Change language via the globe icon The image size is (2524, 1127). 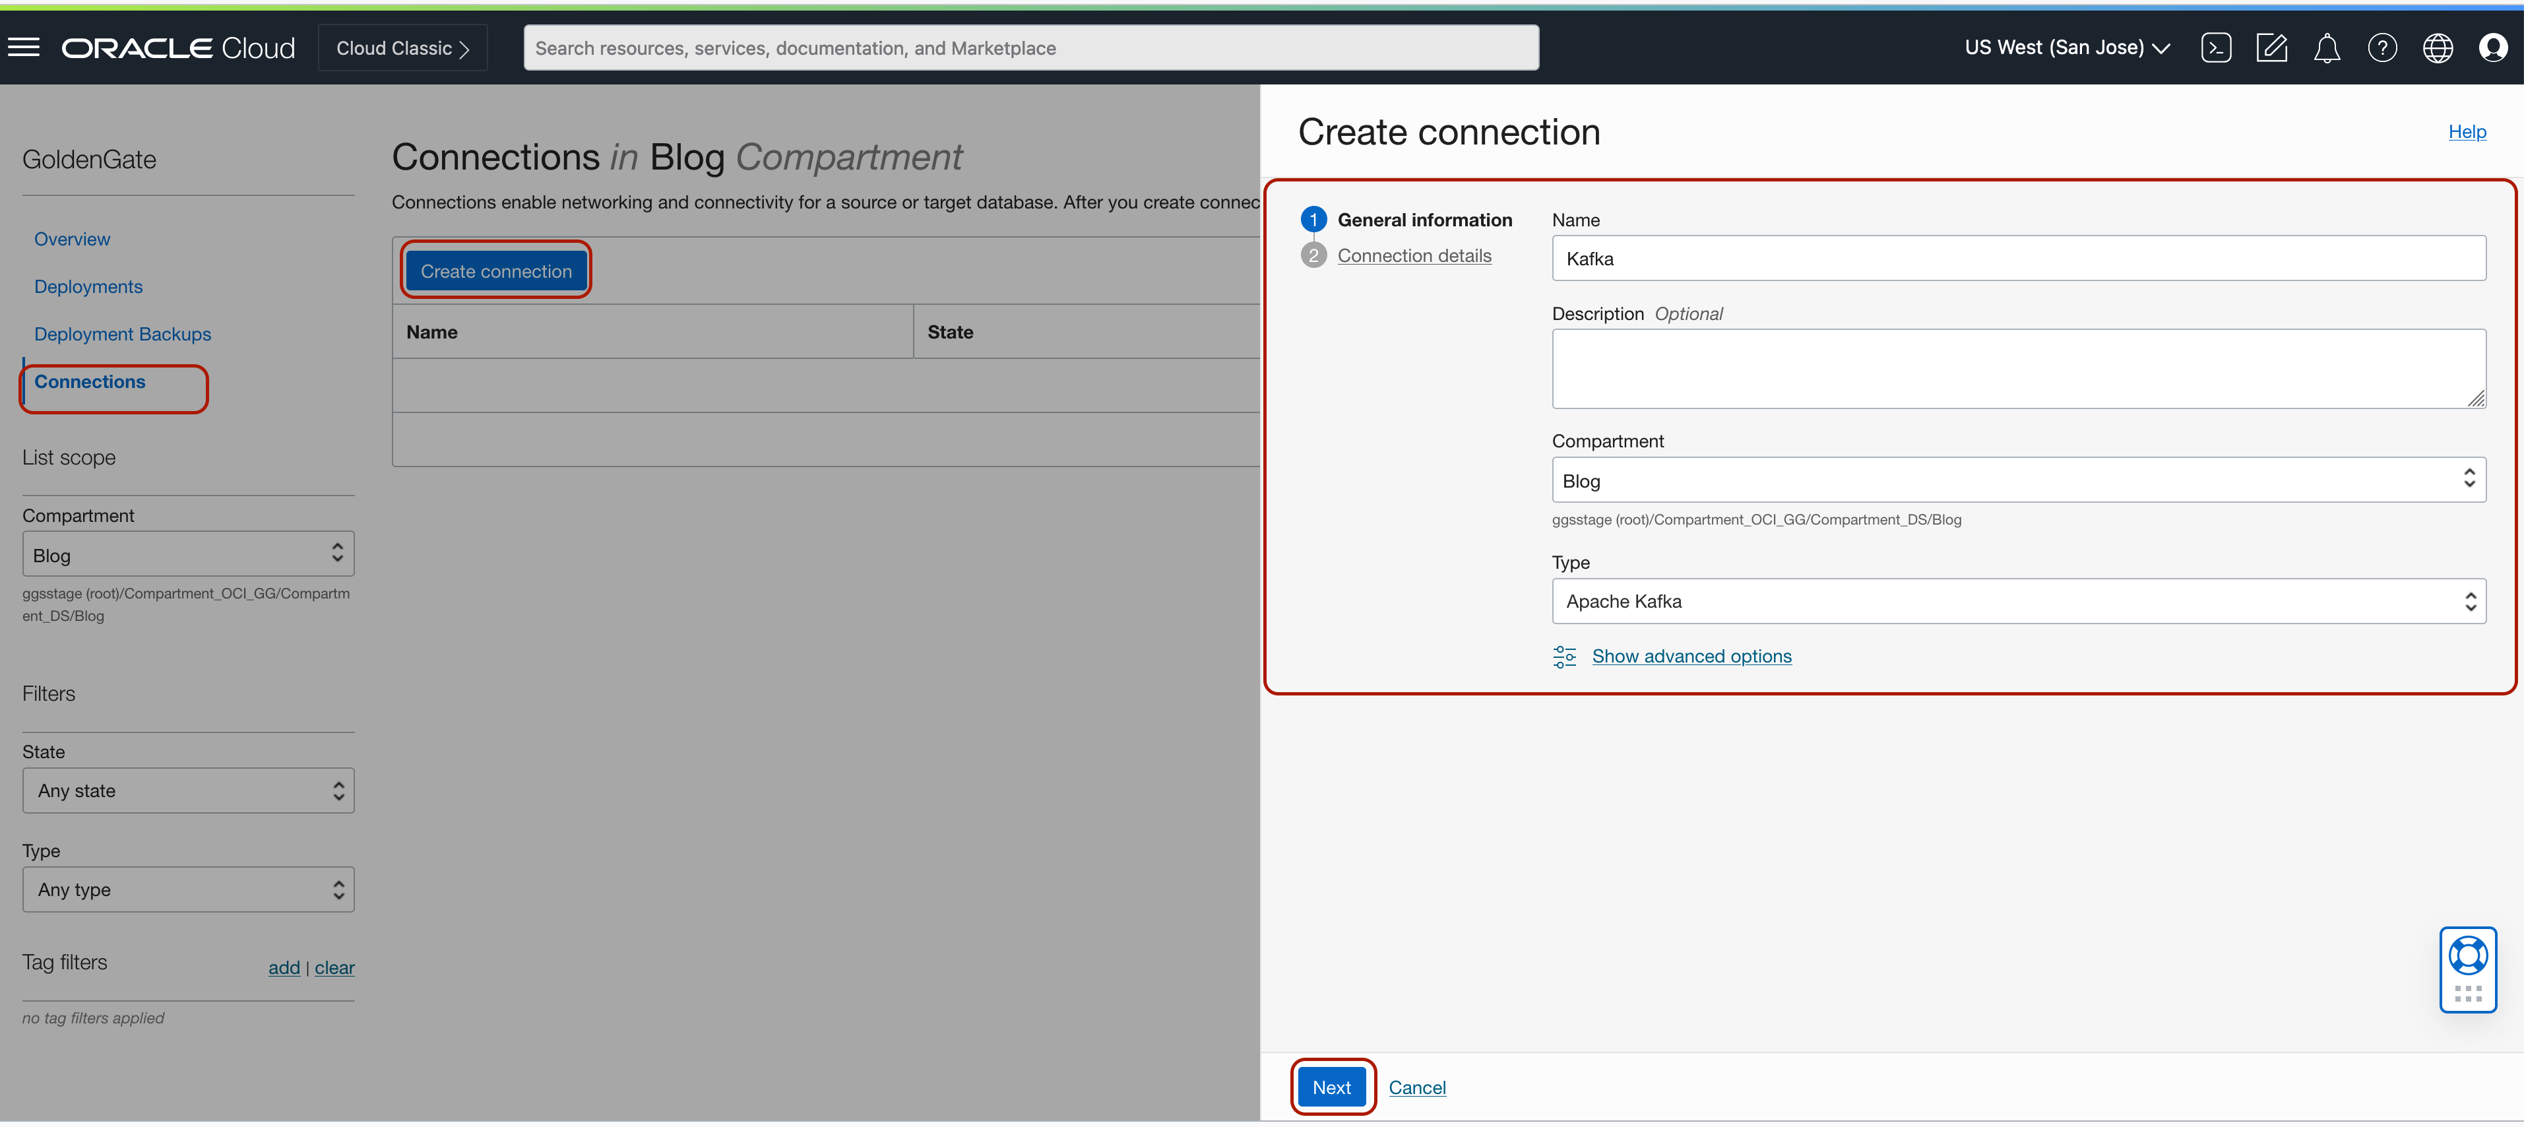(2438, 47)
